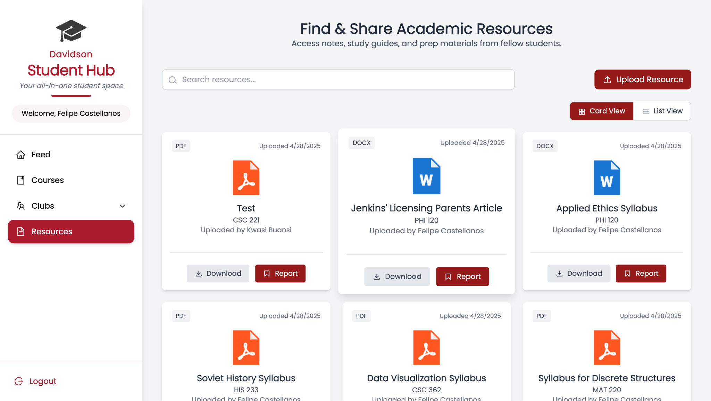Click the CSC 362 course label

point(426,390)
